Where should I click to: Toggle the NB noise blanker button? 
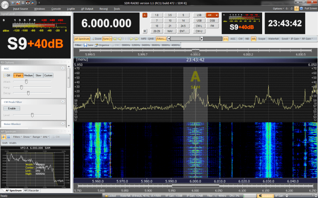click(247, 39)
